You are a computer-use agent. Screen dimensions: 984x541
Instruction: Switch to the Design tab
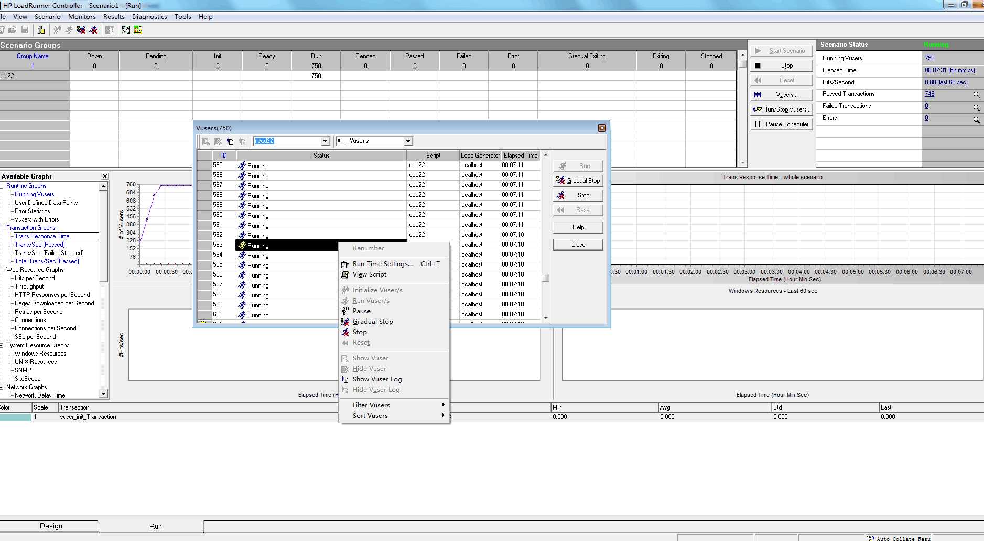click(x=50, y=526)
